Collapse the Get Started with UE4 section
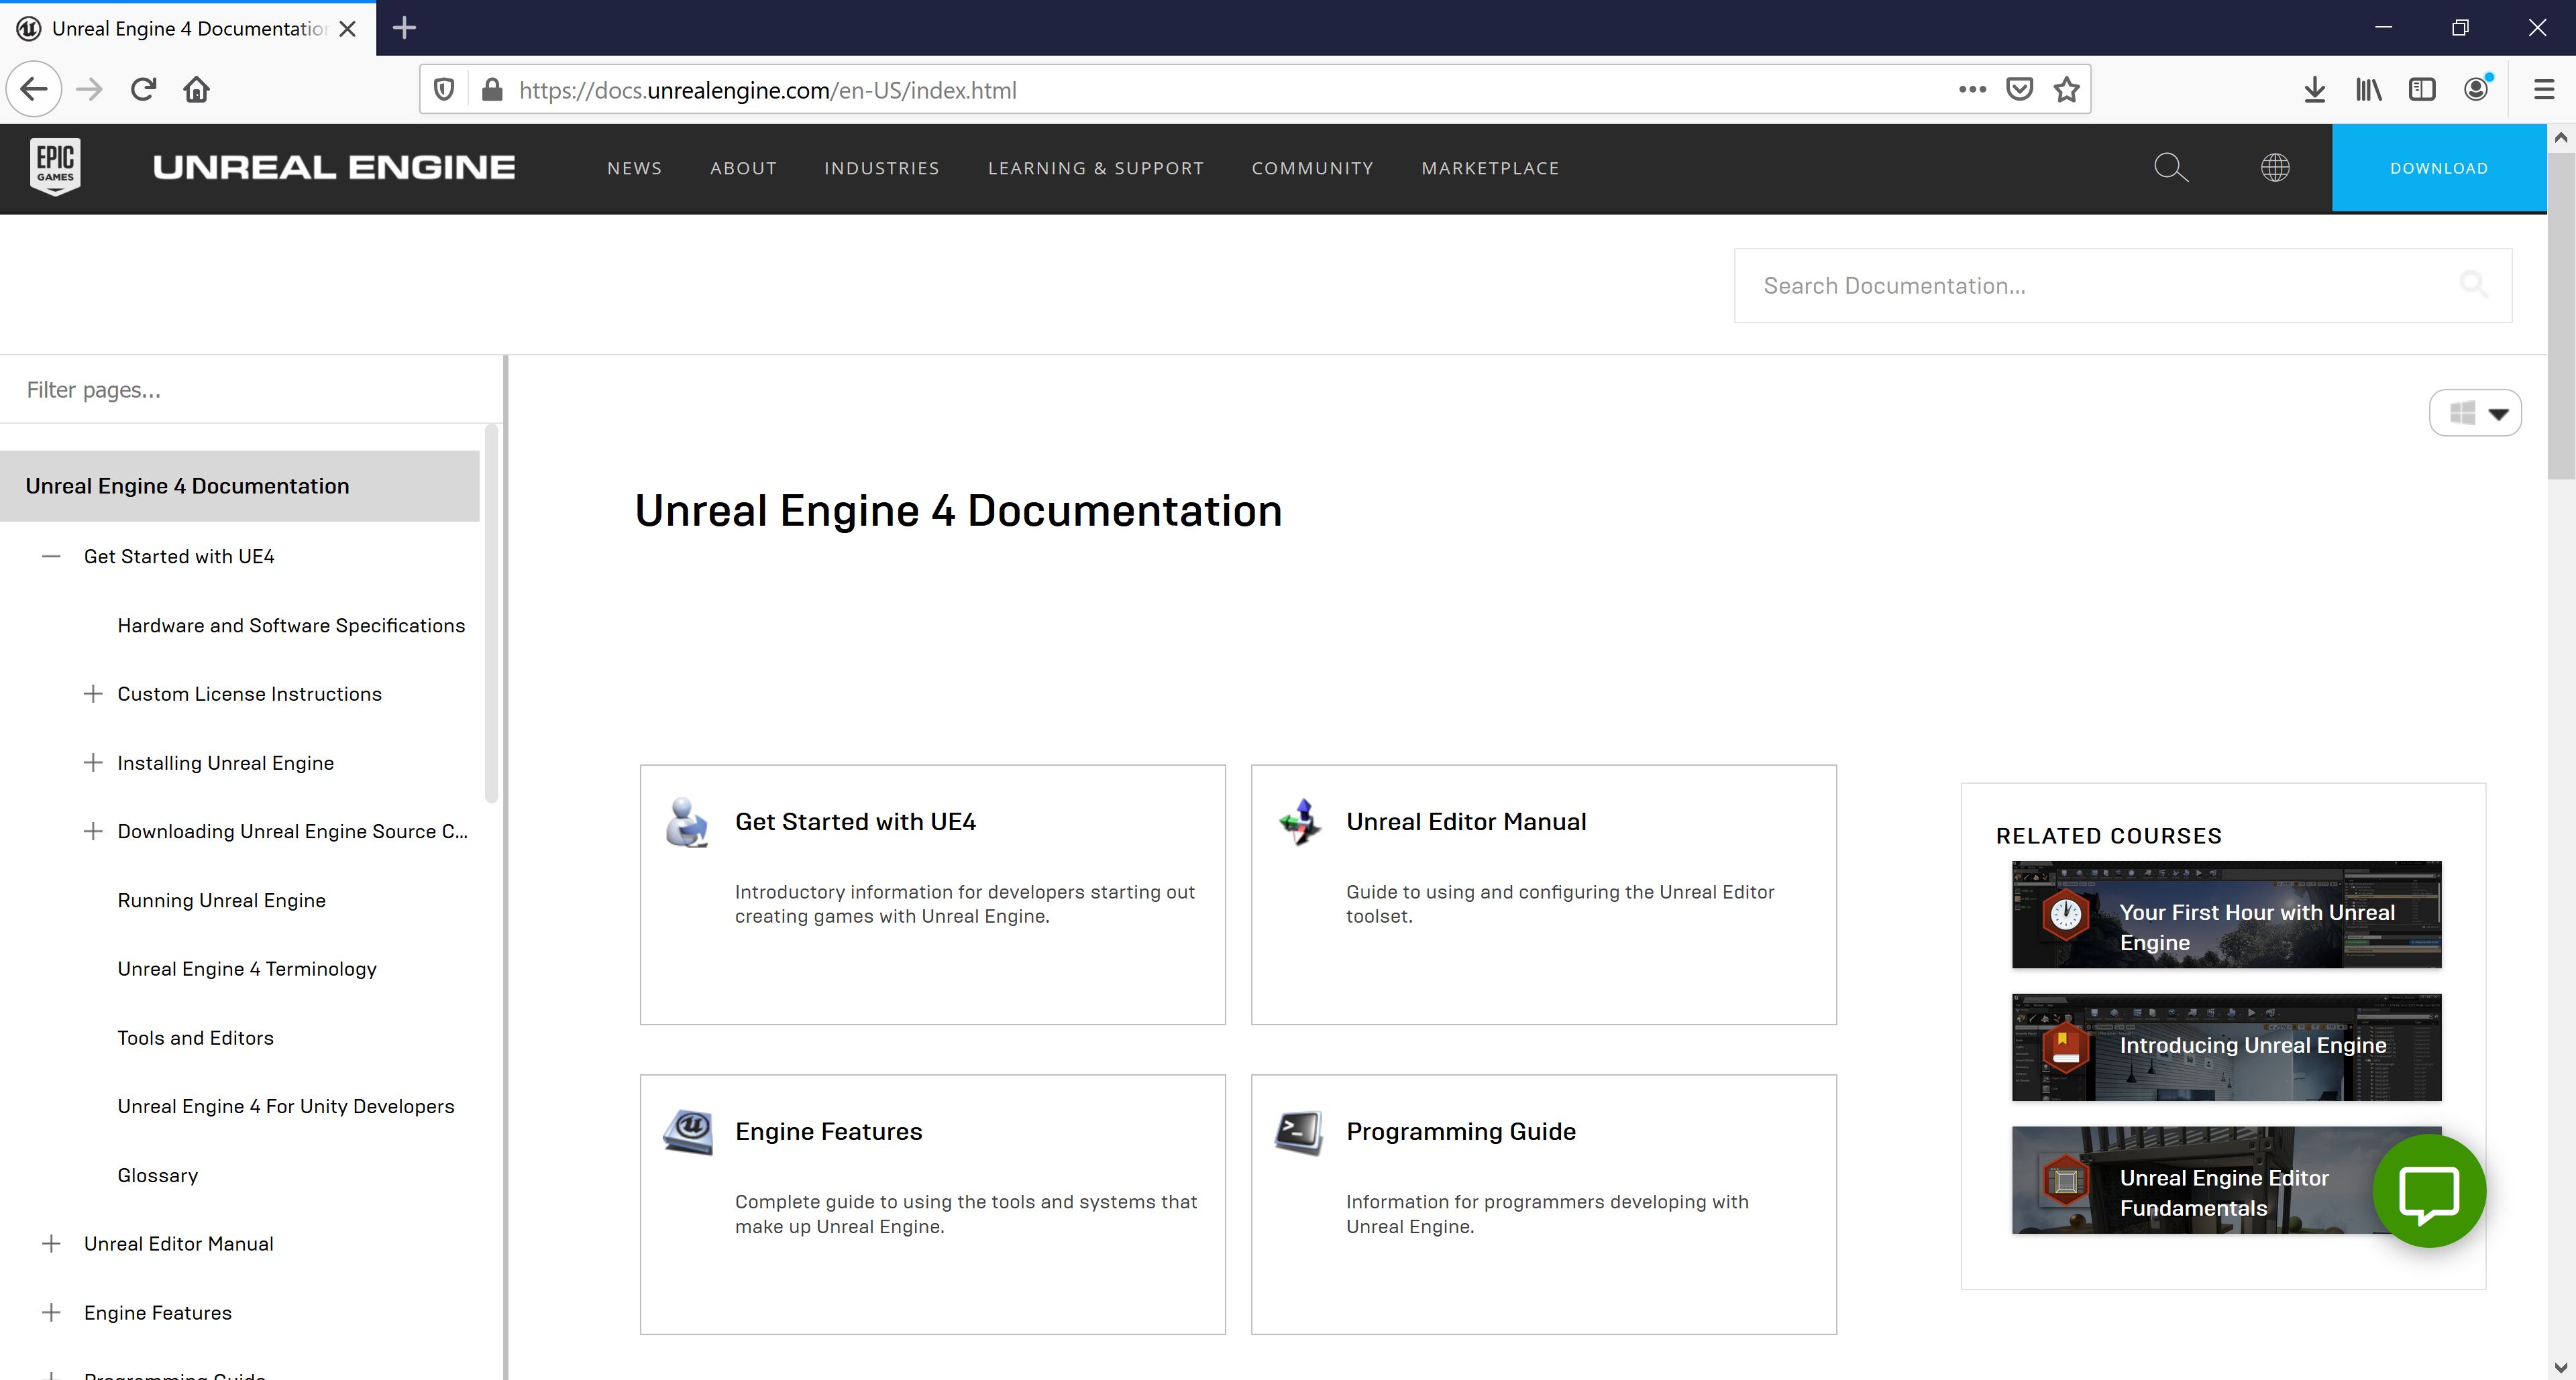This screenshot has height=1380, width=2576. coord(51,556)
